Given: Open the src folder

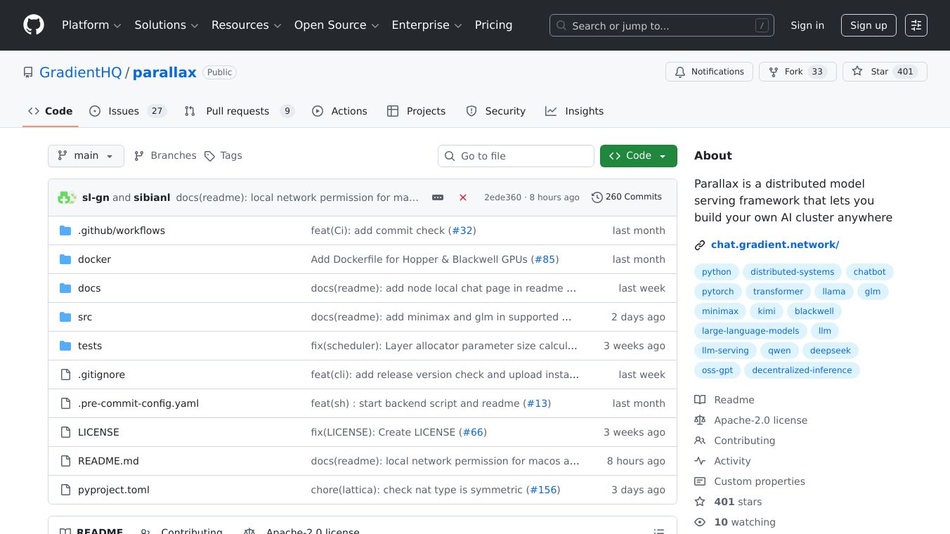Looking at the screenshot, I should [85, 317].
